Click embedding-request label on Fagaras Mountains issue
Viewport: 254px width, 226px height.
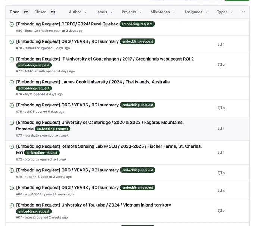[53, 129]
